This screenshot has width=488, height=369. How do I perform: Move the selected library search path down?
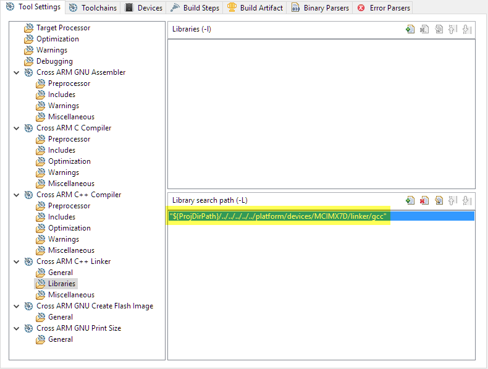[x=467, y=200]
